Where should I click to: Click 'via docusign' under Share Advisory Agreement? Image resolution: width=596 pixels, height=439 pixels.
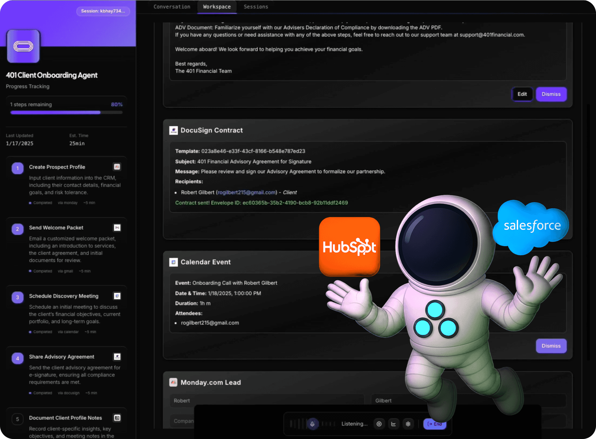point(69,393)
